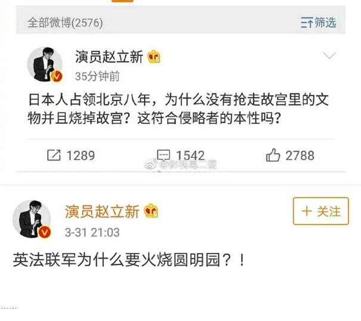Open the post about 日本人占领北京八年

[179, 109]
